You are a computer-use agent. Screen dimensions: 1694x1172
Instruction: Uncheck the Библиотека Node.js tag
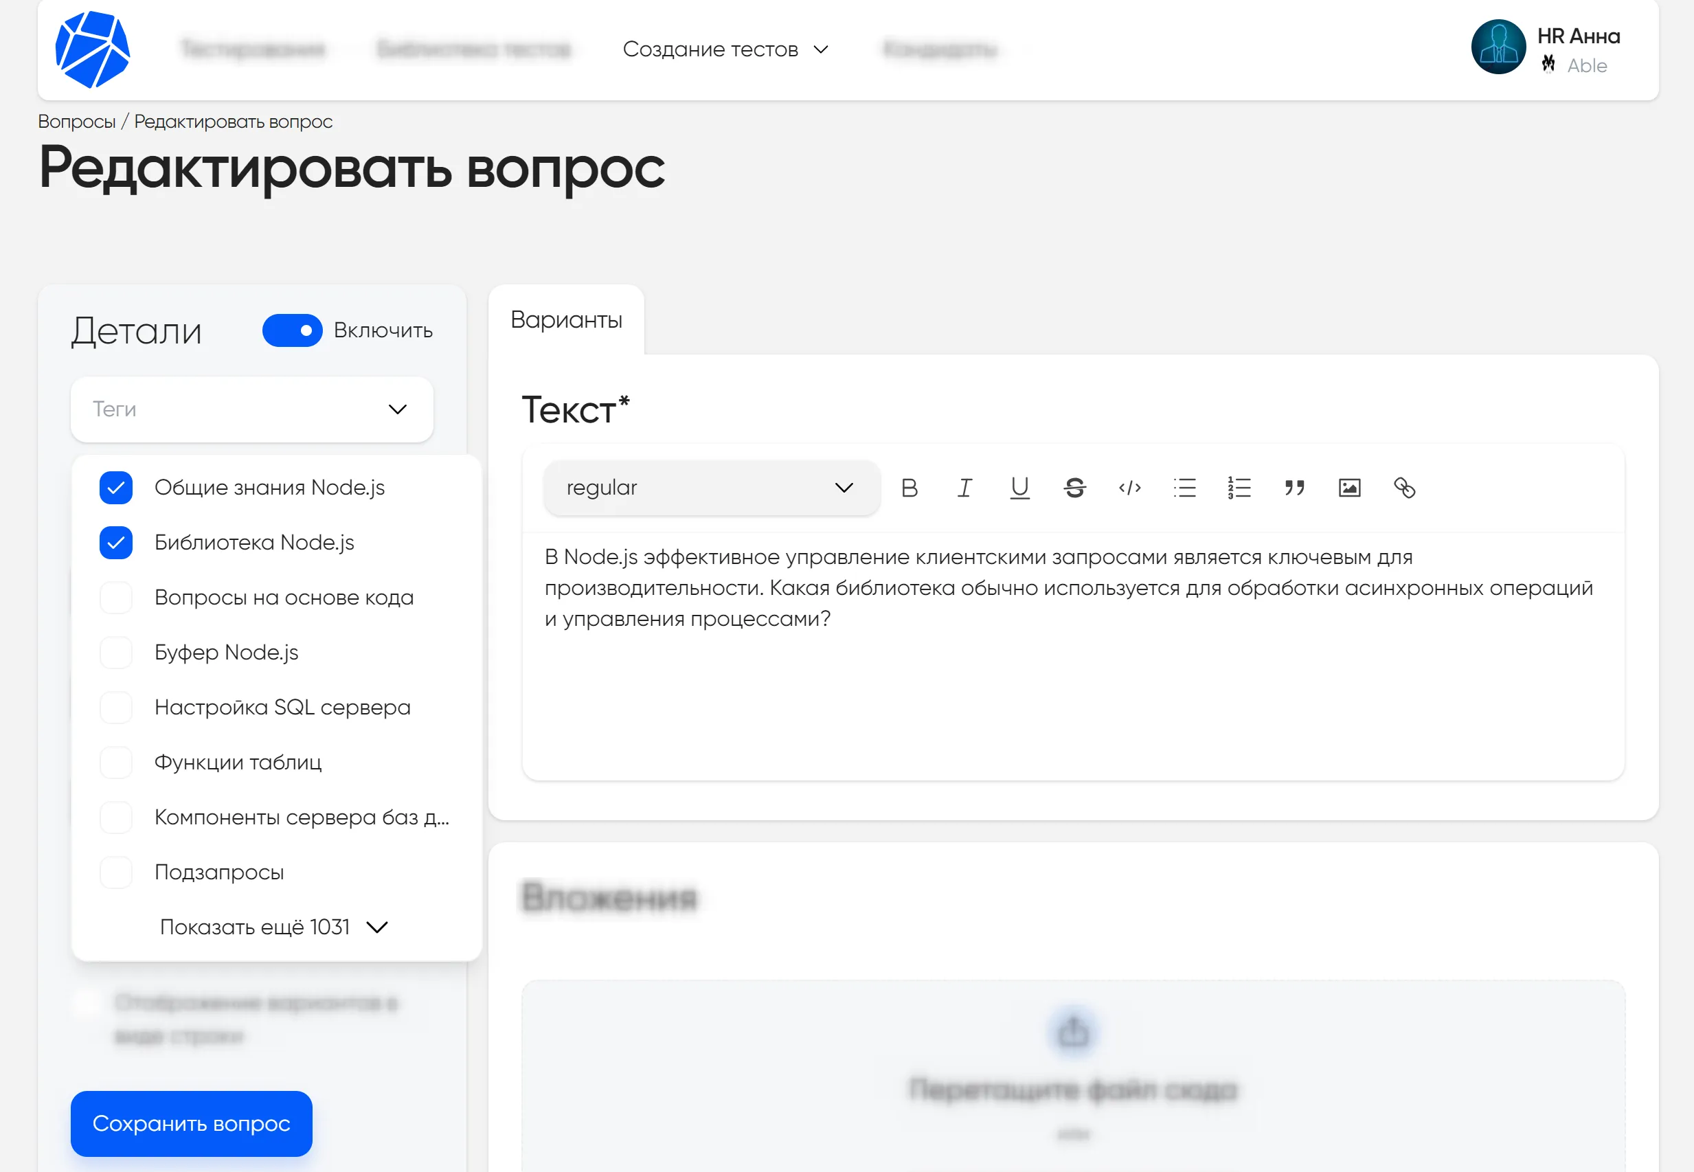(x=115, y=542)
